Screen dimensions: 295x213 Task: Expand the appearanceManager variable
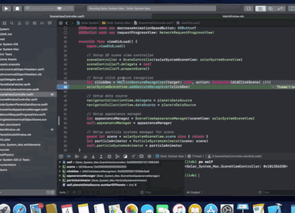coord(60,176)
